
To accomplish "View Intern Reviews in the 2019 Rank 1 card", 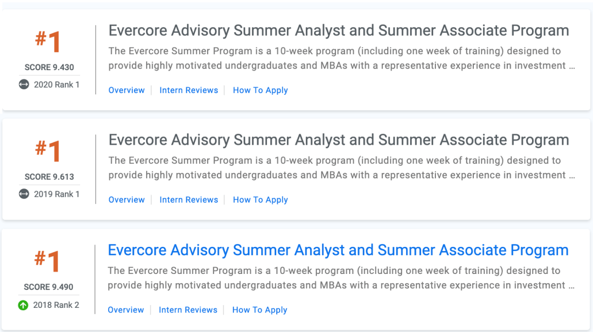I will (188, 200).
